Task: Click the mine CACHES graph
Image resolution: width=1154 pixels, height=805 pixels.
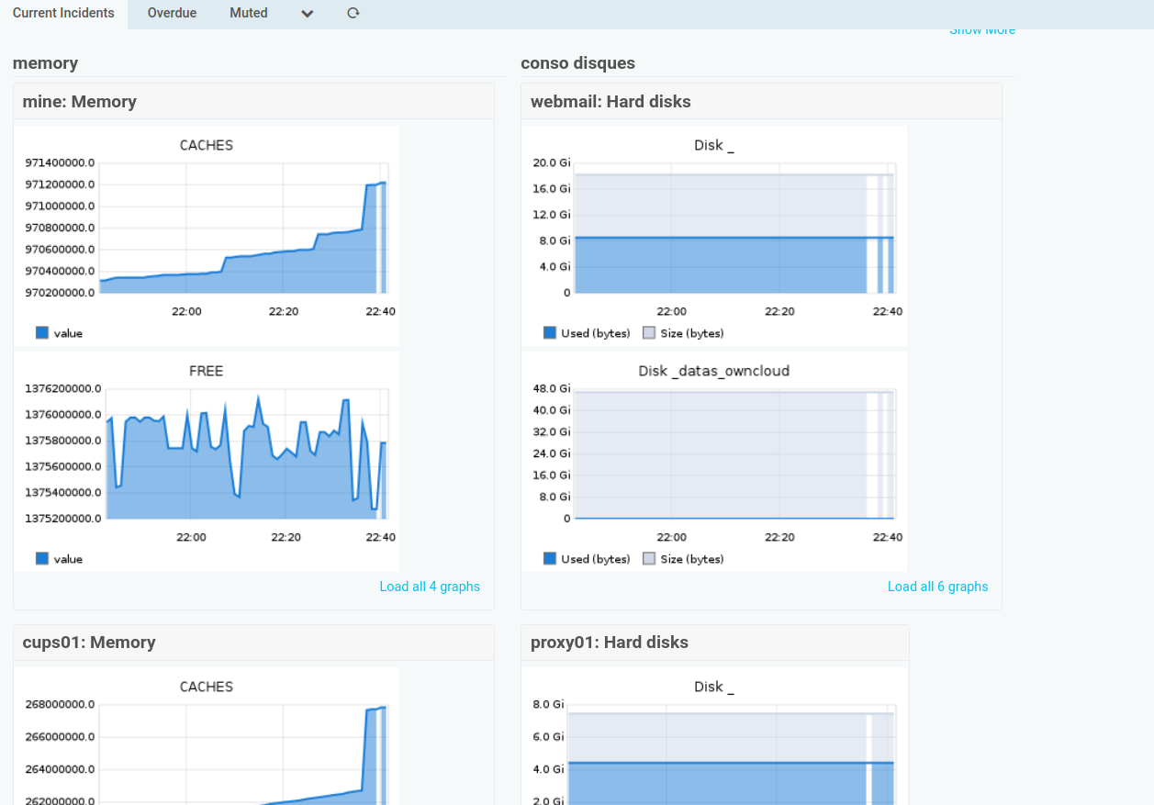Action: [207, 236]
